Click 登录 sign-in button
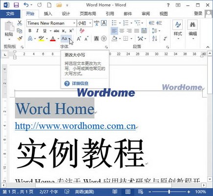The width and height of the screenshot is (213, 196). (x=198, y=13)
